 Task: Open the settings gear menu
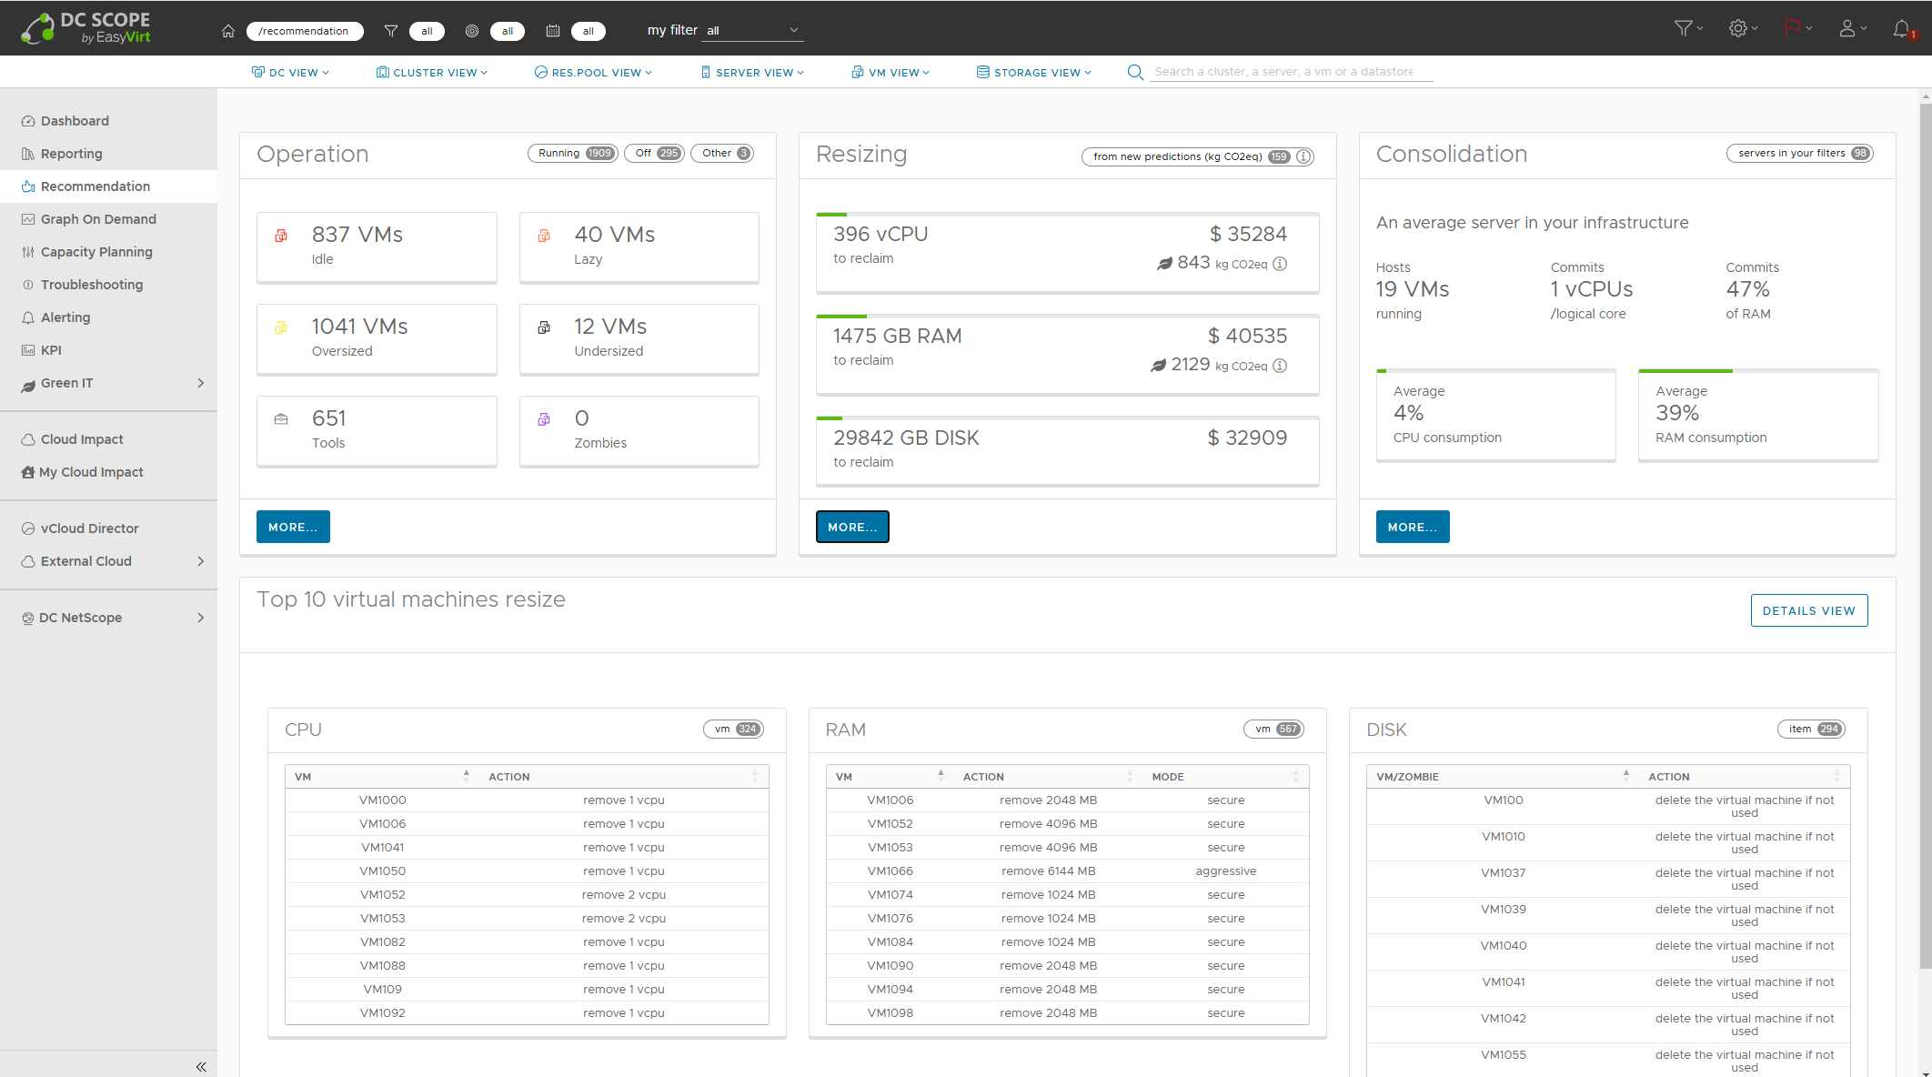pyautogui.click(x=1743, y=28)
